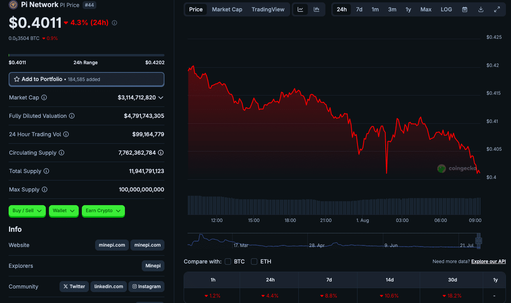Viewport: 511px width, 303px height.
Task: Click the Instagram icon in its button
Action: coord(134,287)
